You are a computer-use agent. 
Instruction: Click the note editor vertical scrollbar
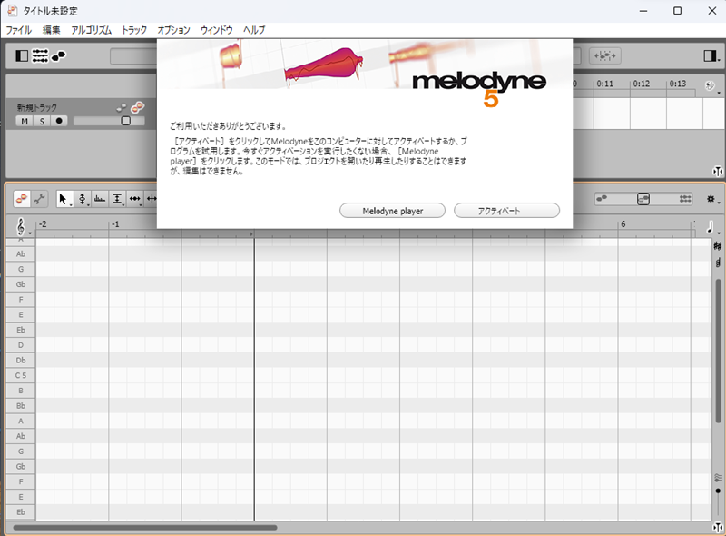pyautogui.click(x=718, y=351)
